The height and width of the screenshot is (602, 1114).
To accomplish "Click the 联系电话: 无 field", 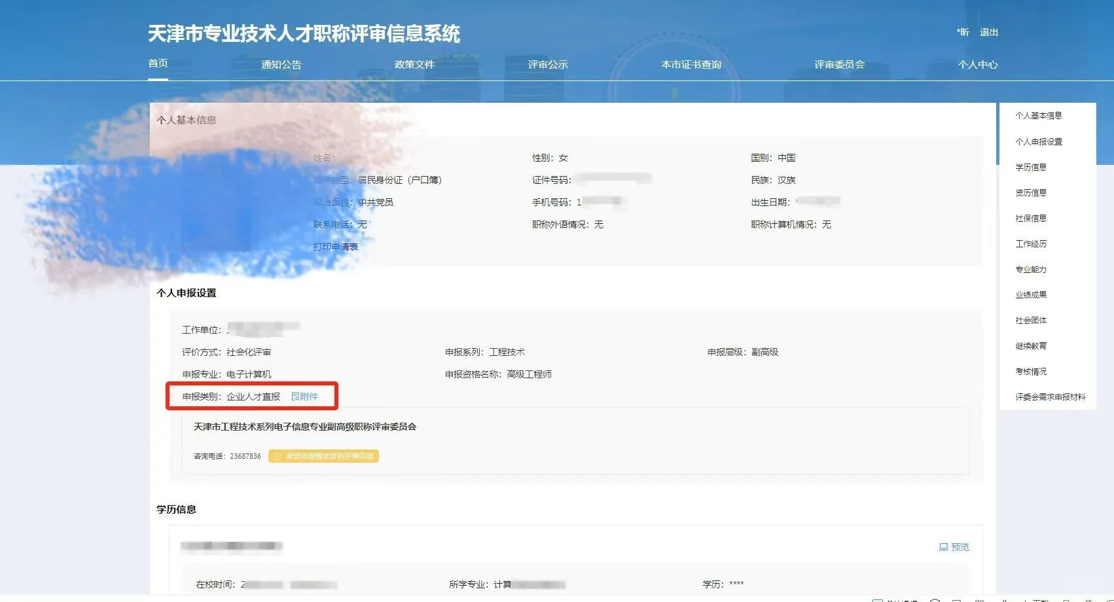I will (x=340, y=224).
